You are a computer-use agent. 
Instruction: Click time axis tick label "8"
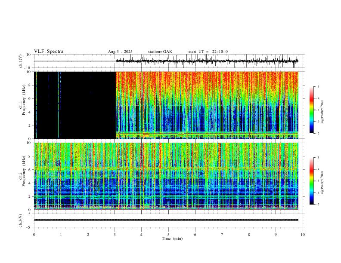pyautogui.click(x=249, y=235)
